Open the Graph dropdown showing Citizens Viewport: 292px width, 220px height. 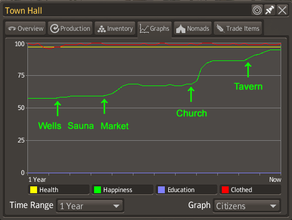point(247,206)
